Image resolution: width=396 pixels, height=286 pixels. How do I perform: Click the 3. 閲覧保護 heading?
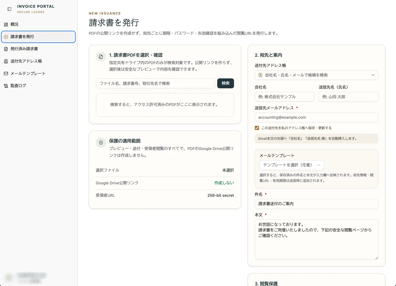click(266, 284)
